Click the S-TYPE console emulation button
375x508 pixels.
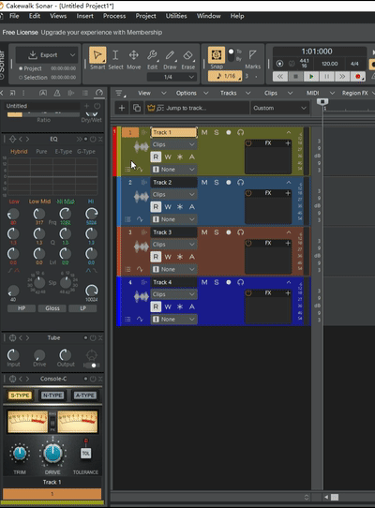pos(20,396)
